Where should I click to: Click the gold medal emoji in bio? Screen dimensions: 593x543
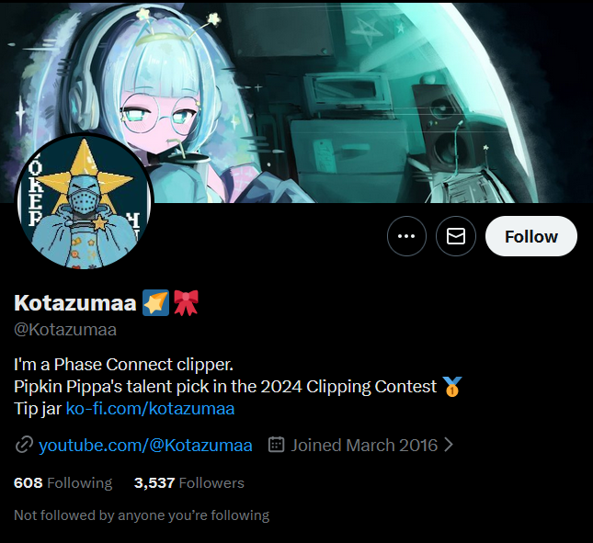pos(452,387)
